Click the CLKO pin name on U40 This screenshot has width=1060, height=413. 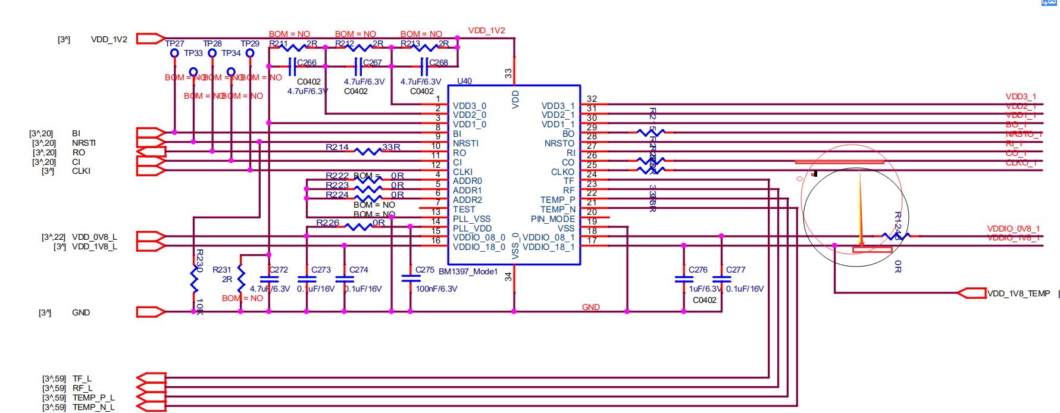click(x=563, y=172)
